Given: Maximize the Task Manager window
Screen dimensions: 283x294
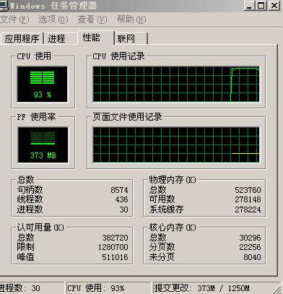Looking at the screenshot, I should click(261, 6).
